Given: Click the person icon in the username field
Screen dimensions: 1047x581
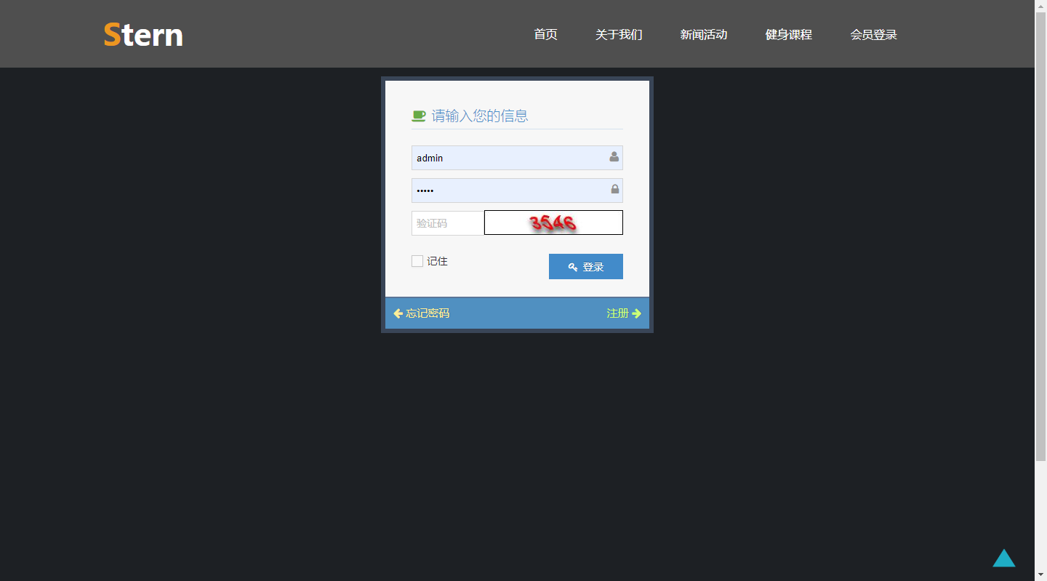Looking at the screenshot, I should pos(614,156).
